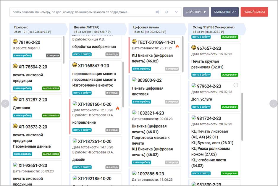Create a new order with НОВЫЙ ЗАКАЗ

click(x=254, y=12)
